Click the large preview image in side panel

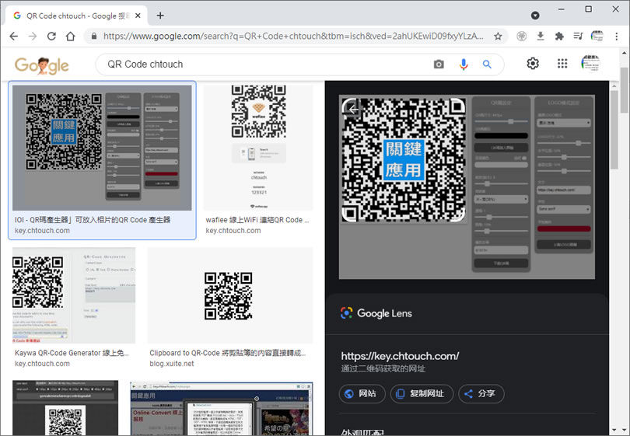click(467, 187)
